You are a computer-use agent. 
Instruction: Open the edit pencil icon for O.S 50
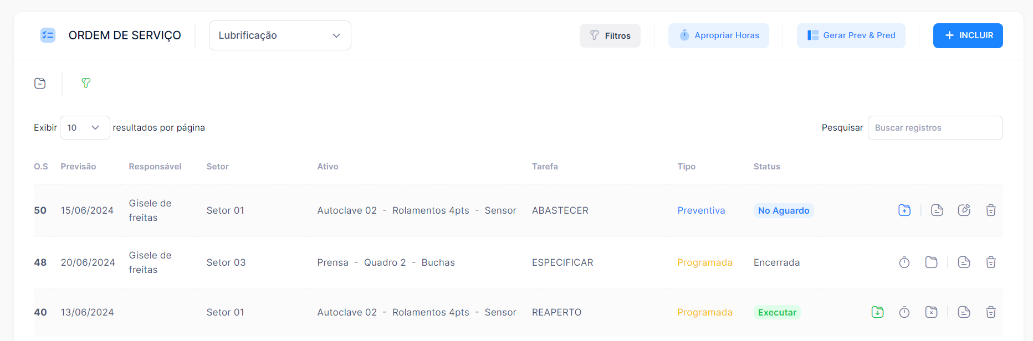click(964, 210)
